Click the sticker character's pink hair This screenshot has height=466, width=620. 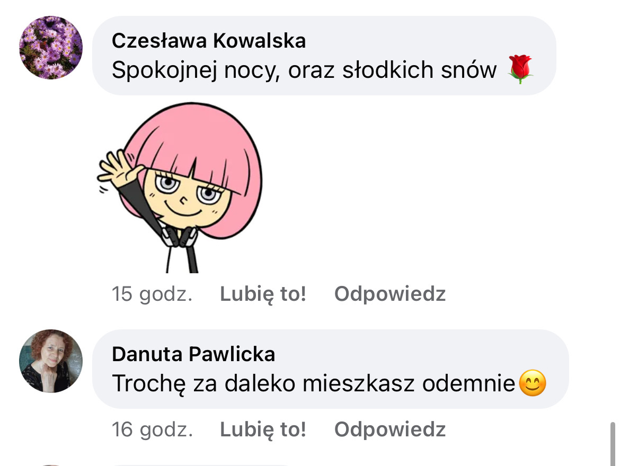point(201,132)
